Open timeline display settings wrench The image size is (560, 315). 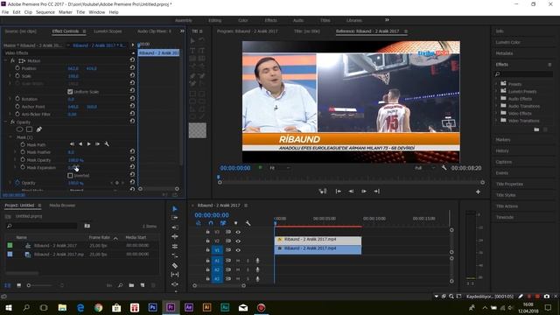(248, 223)
